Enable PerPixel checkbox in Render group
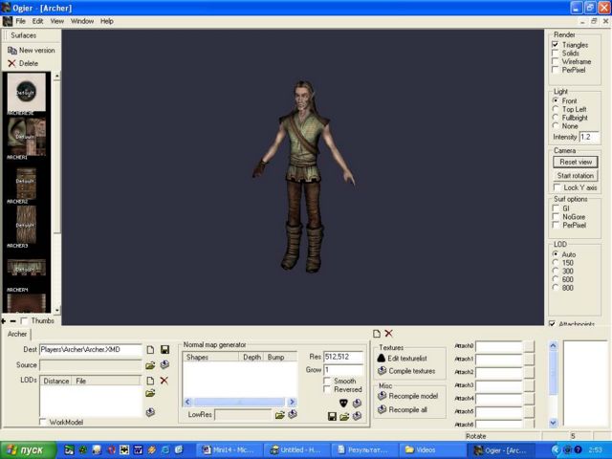The image size is (612, 459). coord(556,70)
